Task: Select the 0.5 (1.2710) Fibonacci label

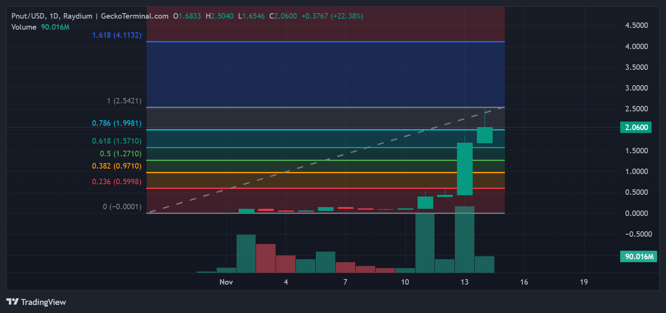Action: [121, 154]
